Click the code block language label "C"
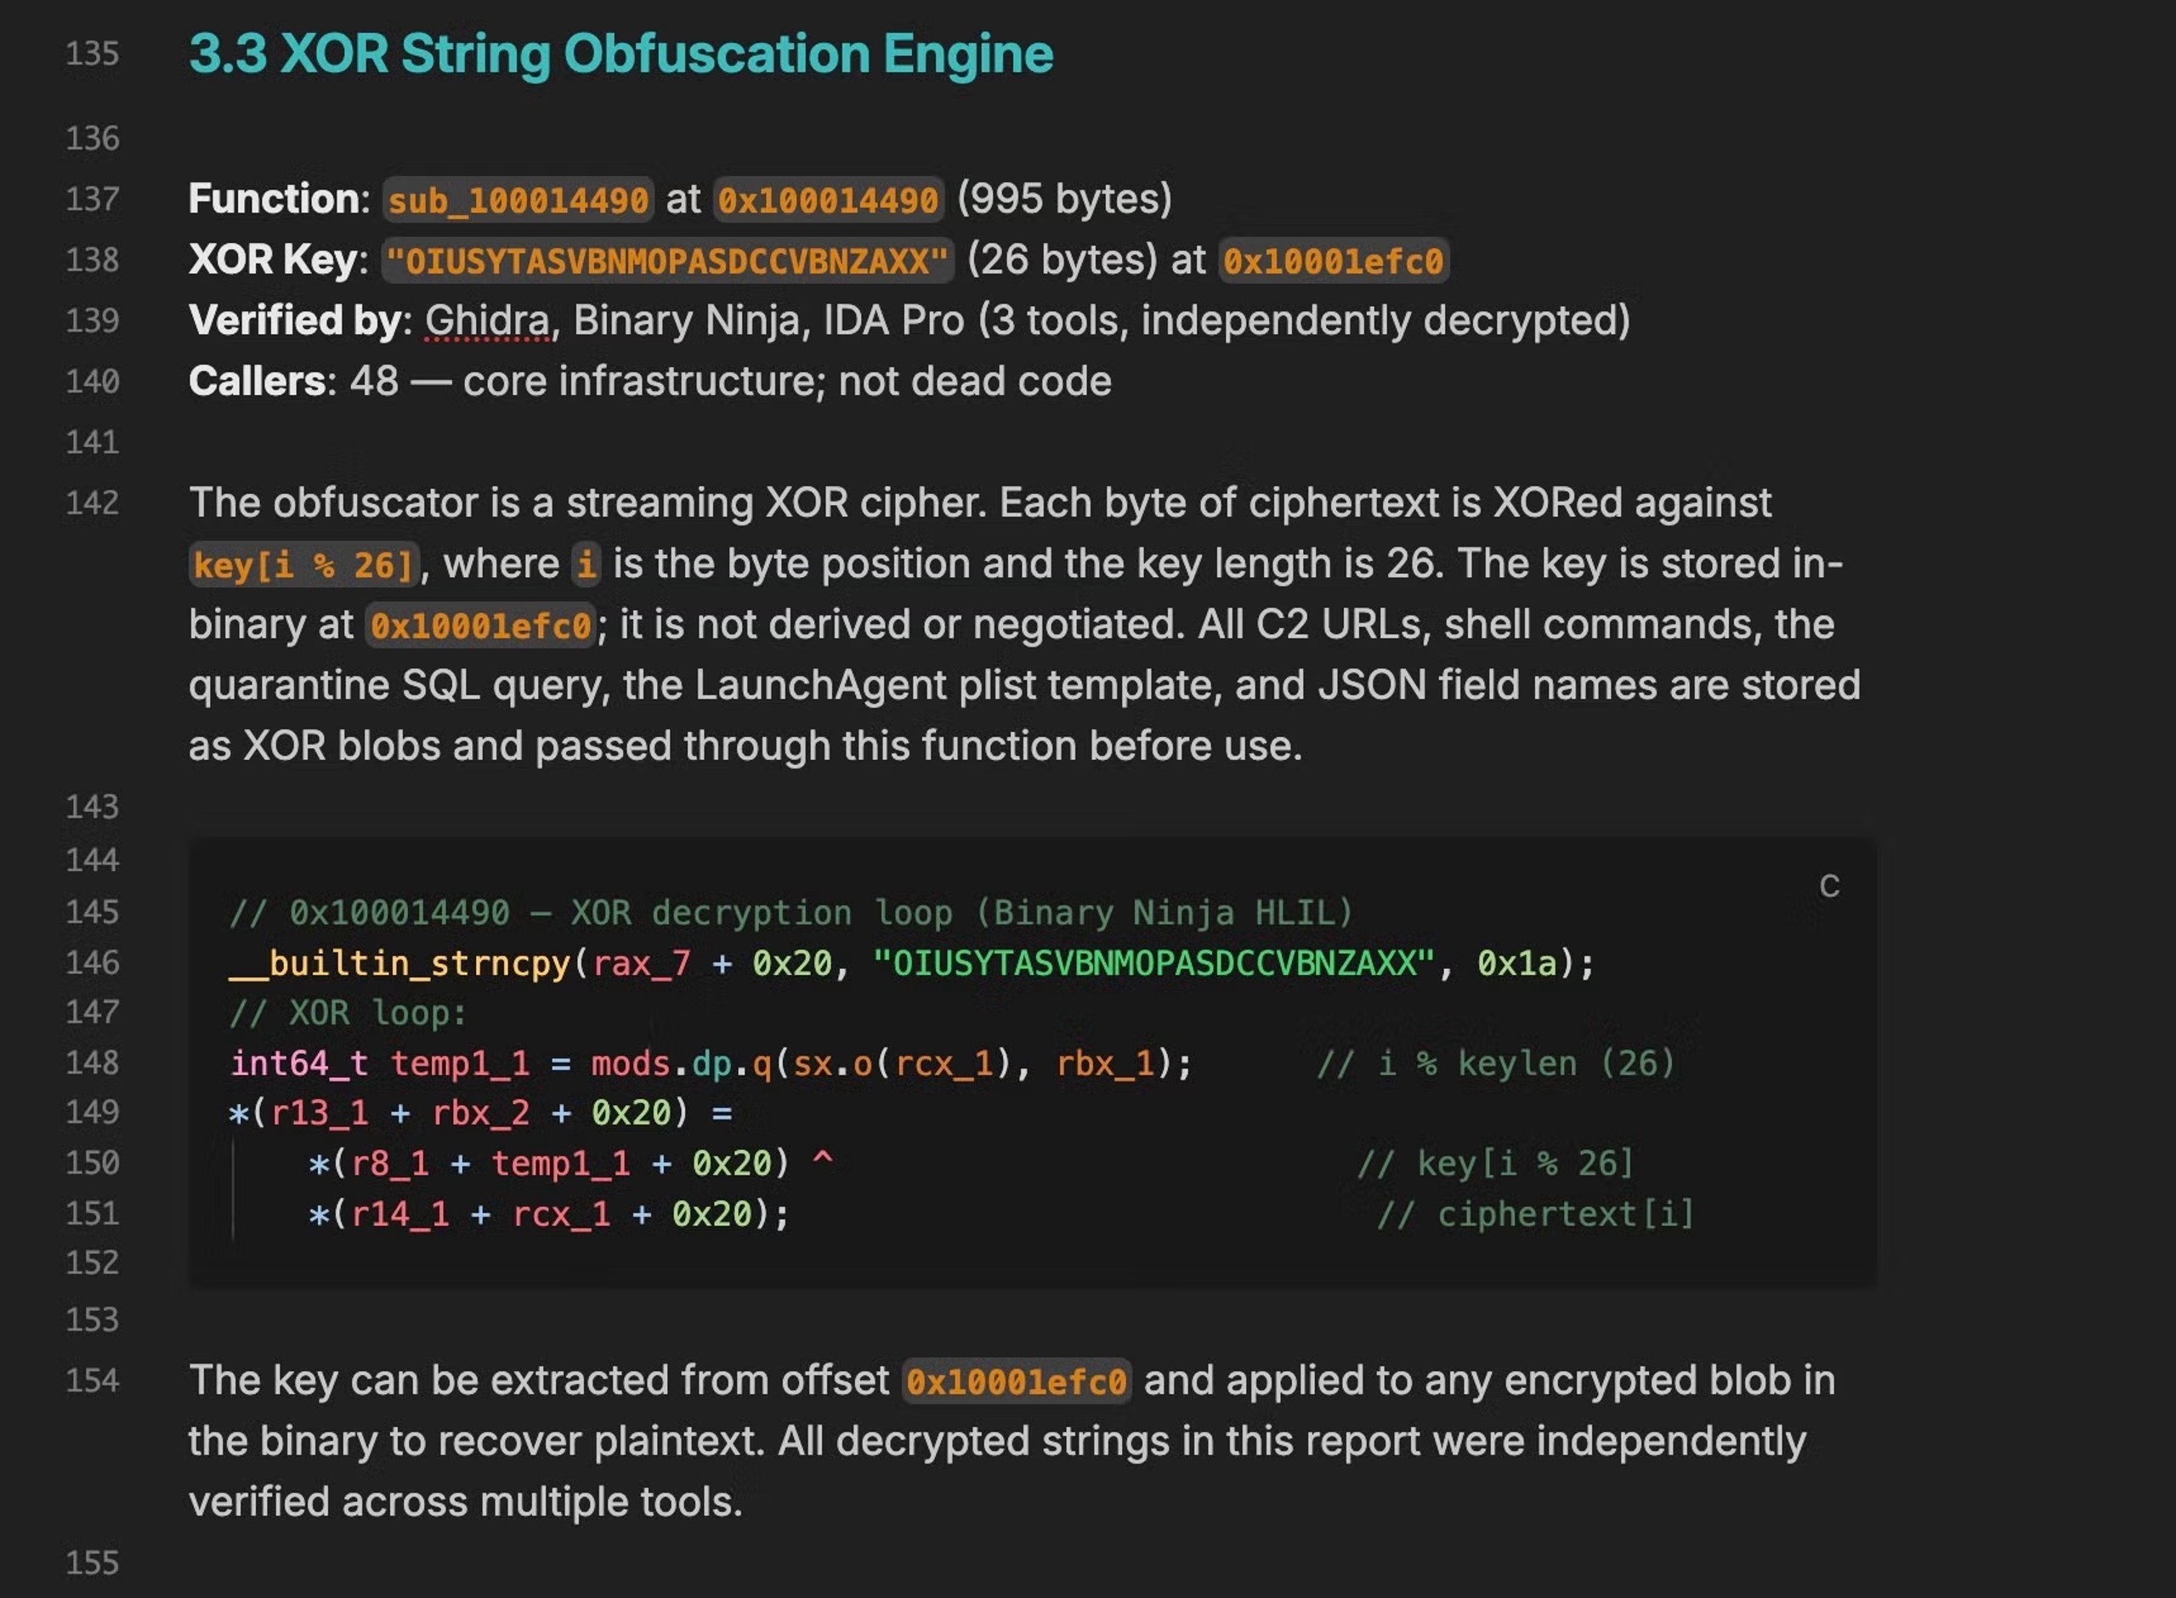 click(x=1829, y=886)
